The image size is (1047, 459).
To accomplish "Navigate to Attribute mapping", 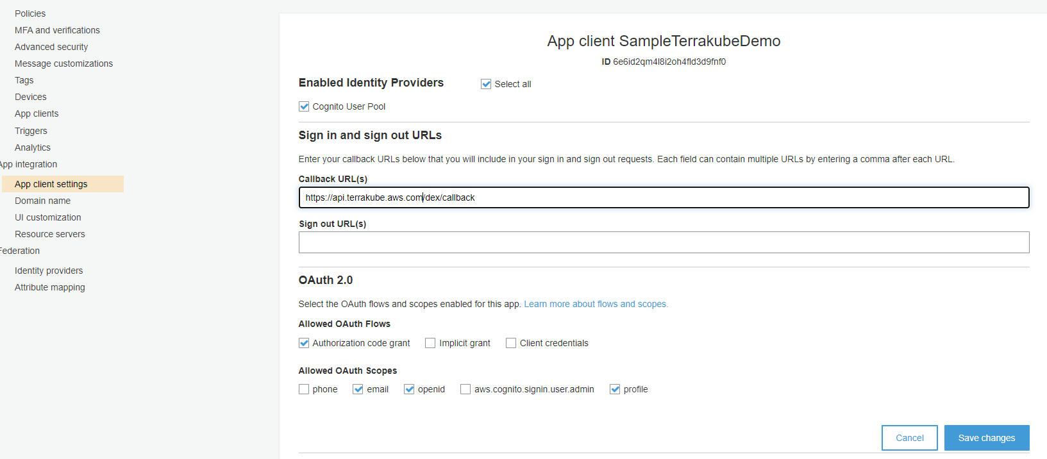I will (x=49, y=287).
